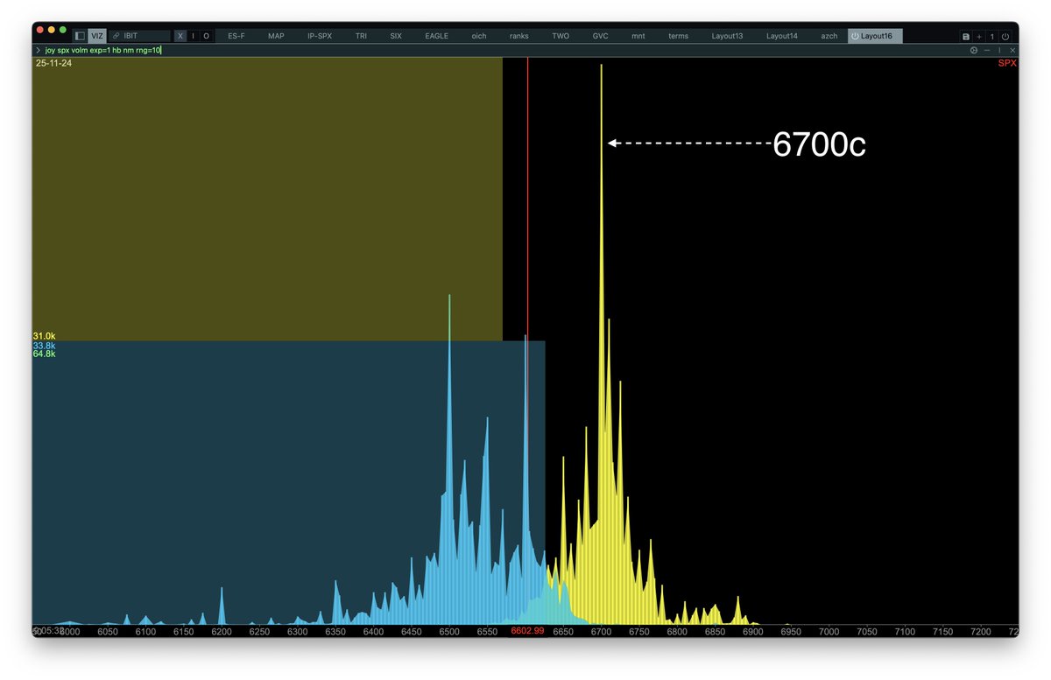
Task: Click the 31.0k yellow volume label
Action: [44, 336]
